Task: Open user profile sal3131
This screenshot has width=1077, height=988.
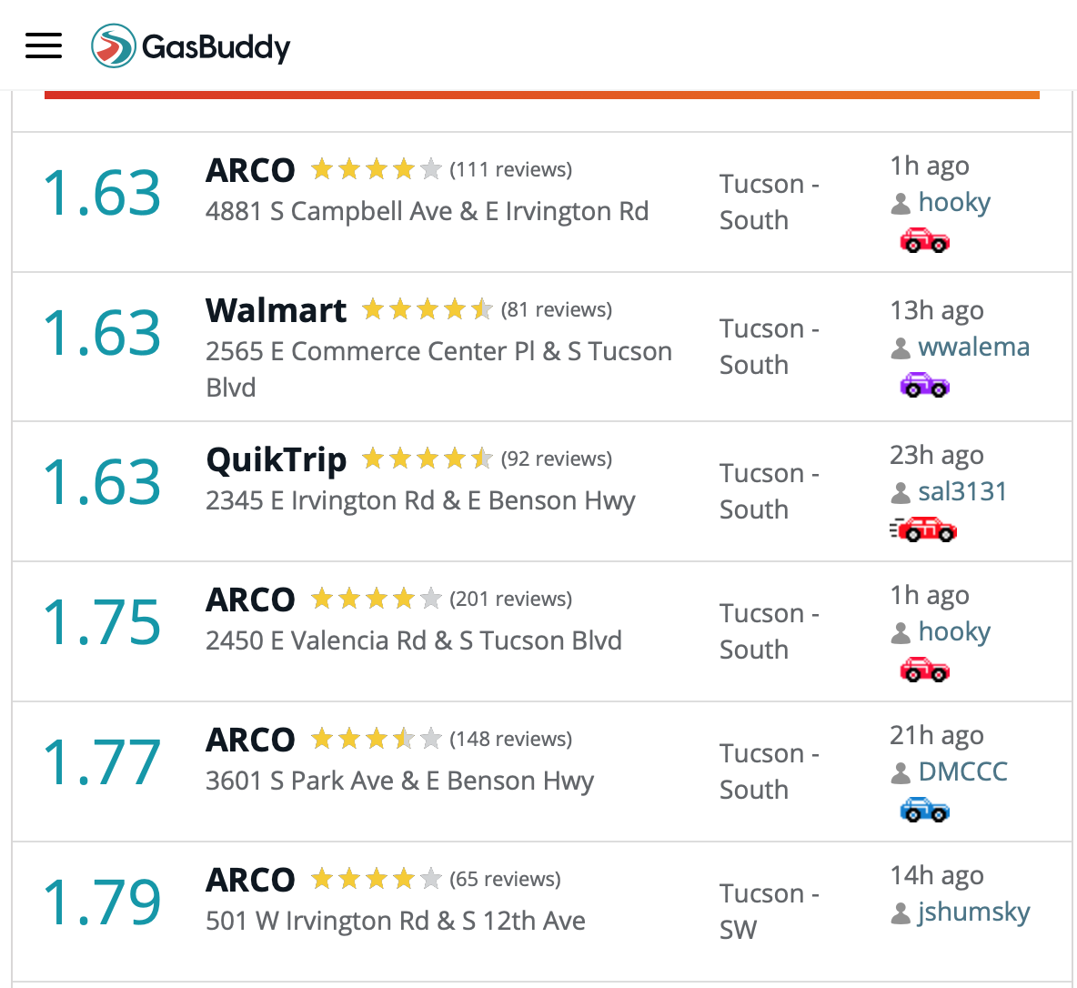Action: 962,491
